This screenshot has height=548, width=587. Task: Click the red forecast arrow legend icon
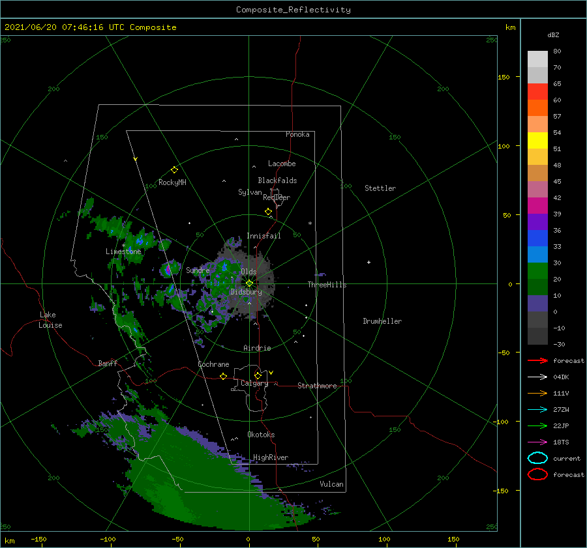(x=537, y=360)
